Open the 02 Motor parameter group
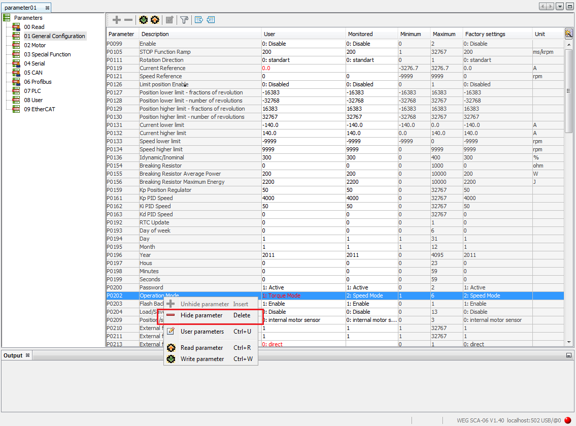 point(37,45)
